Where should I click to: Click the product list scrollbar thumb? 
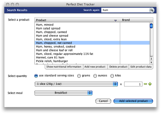[151, 26]
